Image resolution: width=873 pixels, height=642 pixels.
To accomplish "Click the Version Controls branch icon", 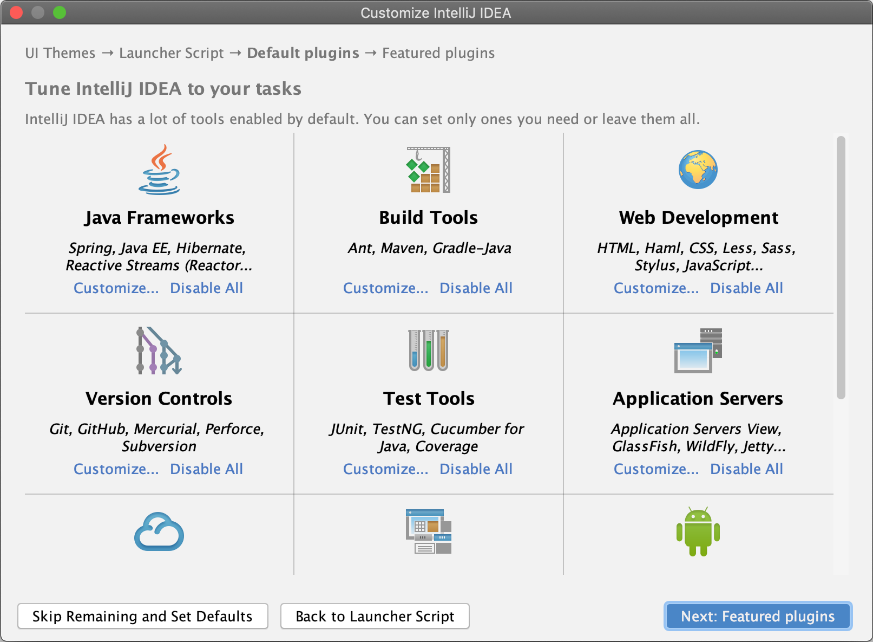I will pyautogui.click(x=159, y=351).
